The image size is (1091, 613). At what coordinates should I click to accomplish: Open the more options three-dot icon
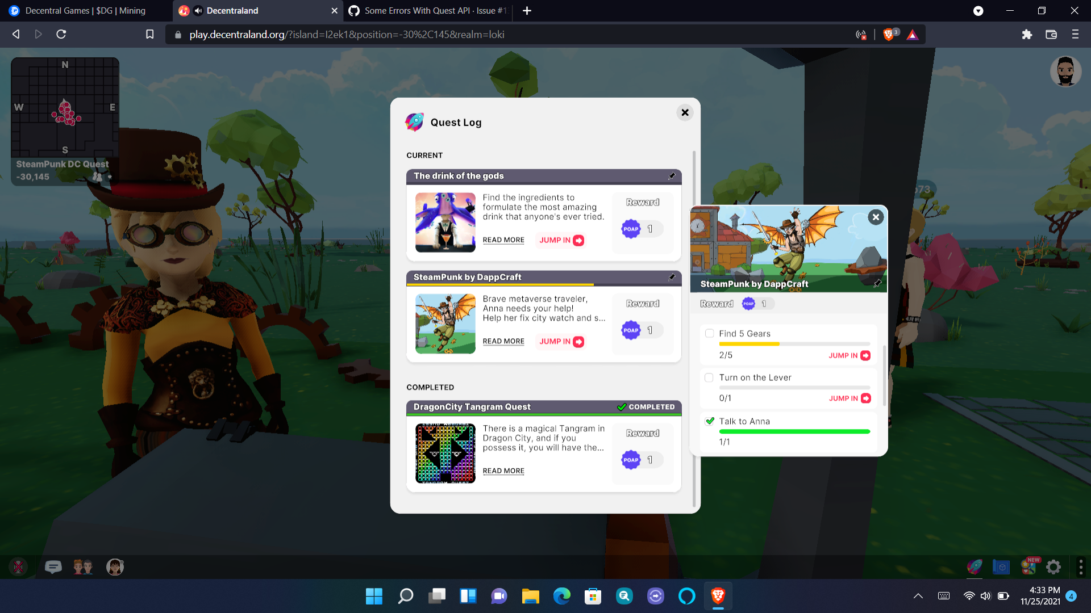1081,566
